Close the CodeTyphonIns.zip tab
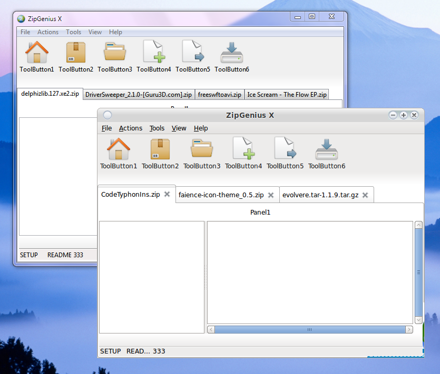 (167, 194)
